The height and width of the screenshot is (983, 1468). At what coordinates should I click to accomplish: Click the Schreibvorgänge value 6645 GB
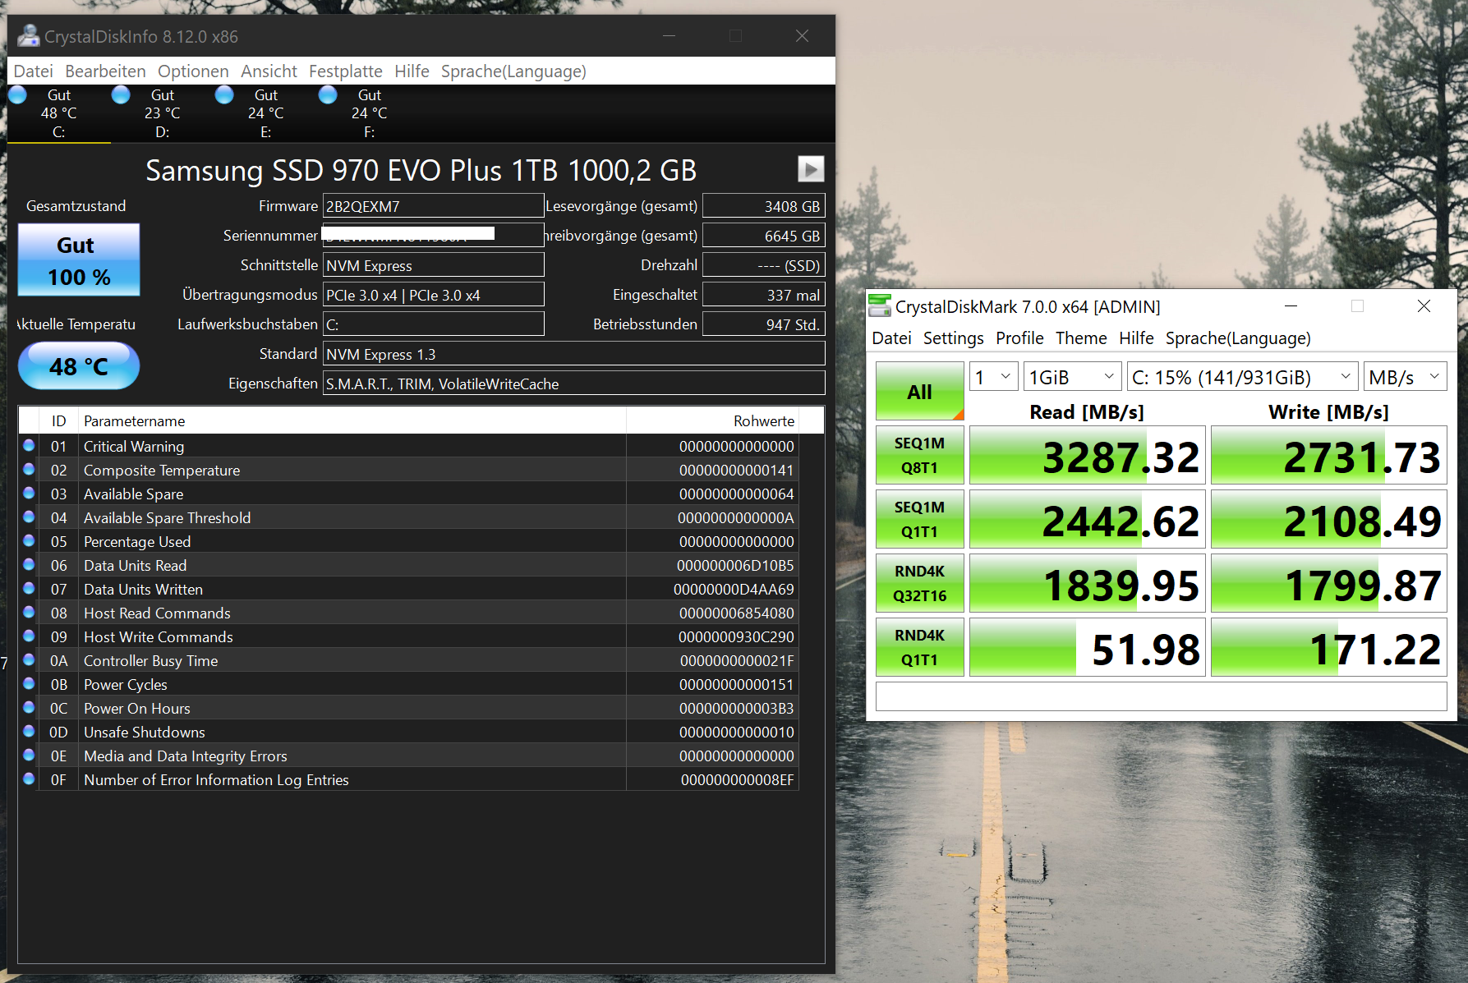pyautogui.click(x=764, y=236)
